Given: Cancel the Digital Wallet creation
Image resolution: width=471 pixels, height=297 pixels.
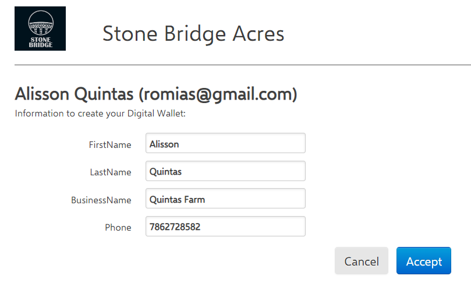Looking at the screenshot, I should (362, 261).
